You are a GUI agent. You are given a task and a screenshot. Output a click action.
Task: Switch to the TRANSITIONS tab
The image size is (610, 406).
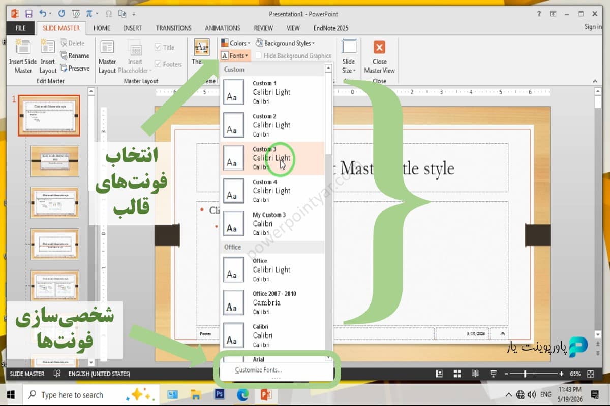click(x=174, y=28)
